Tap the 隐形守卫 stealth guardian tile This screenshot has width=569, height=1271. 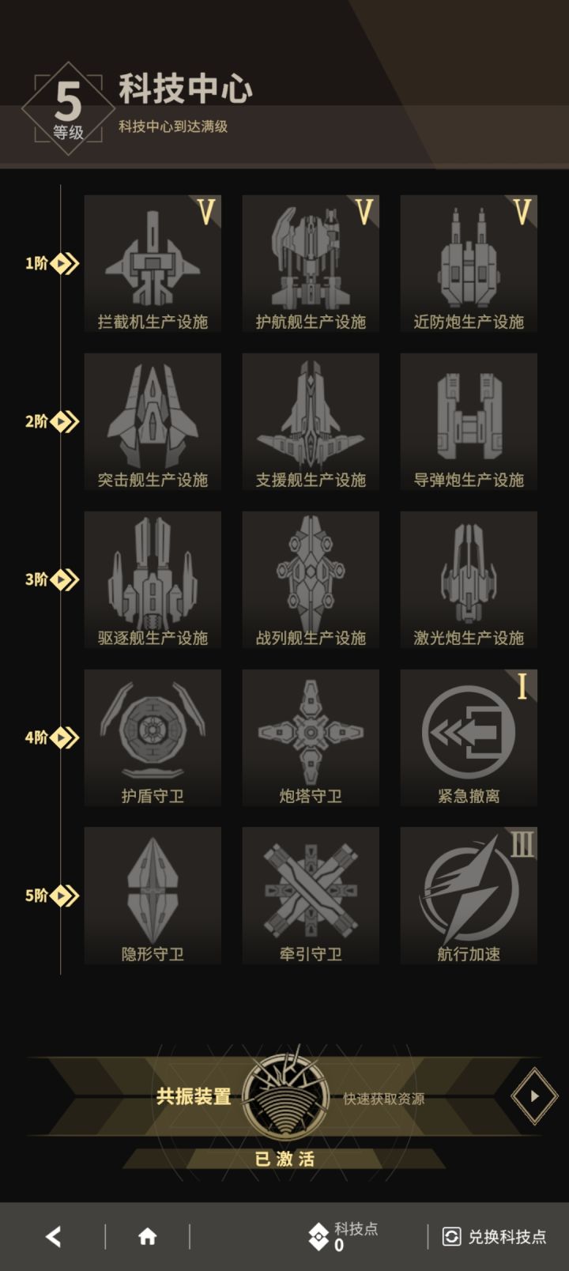point(153,896)
